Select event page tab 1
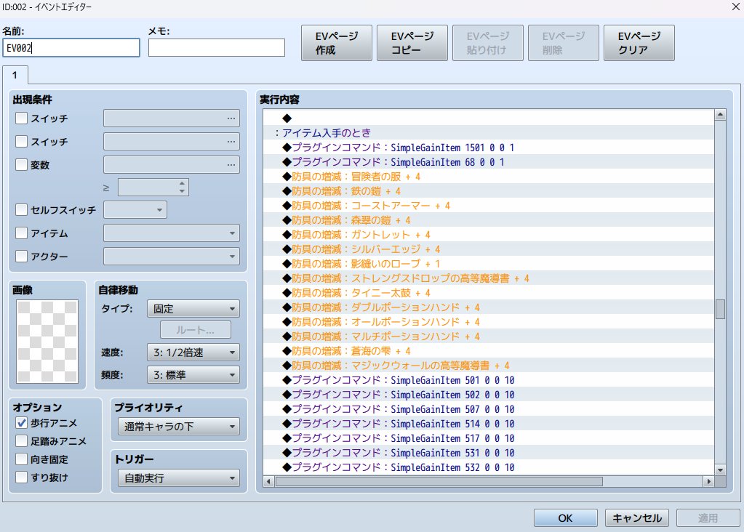The image size is (744, 532). coord(15,75)
